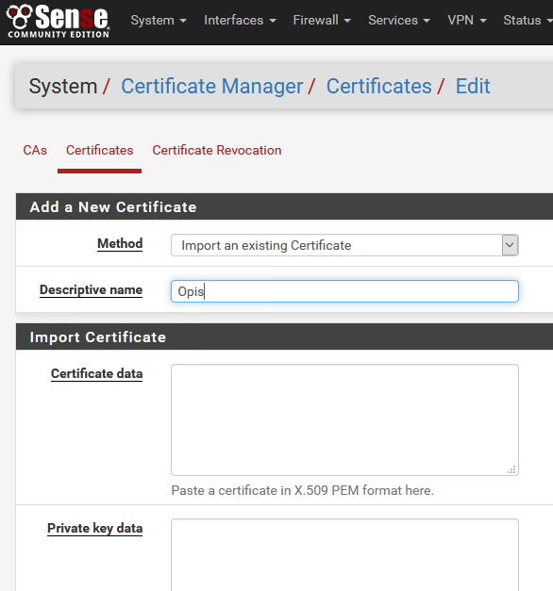Open the Status menu
This screenshot has width=553, height=591.
click(528, 21)
